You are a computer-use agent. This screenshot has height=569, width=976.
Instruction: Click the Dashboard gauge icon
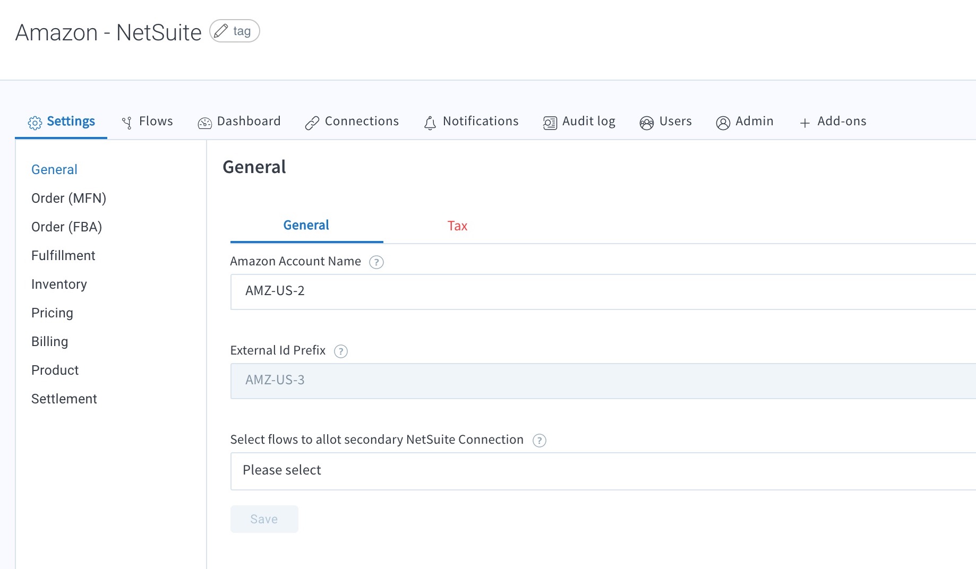(204, 123)
